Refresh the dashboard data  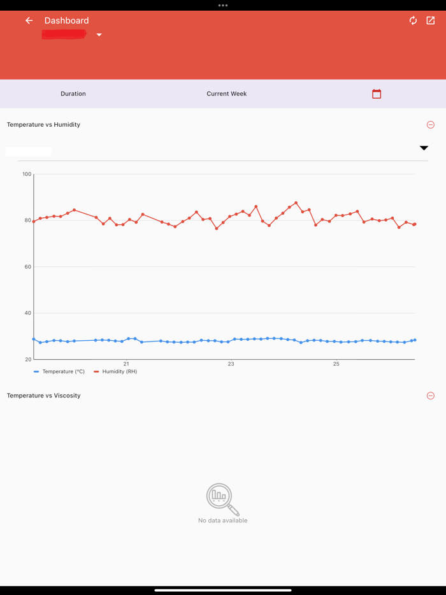pyautogui.click(x=413, y=20)
